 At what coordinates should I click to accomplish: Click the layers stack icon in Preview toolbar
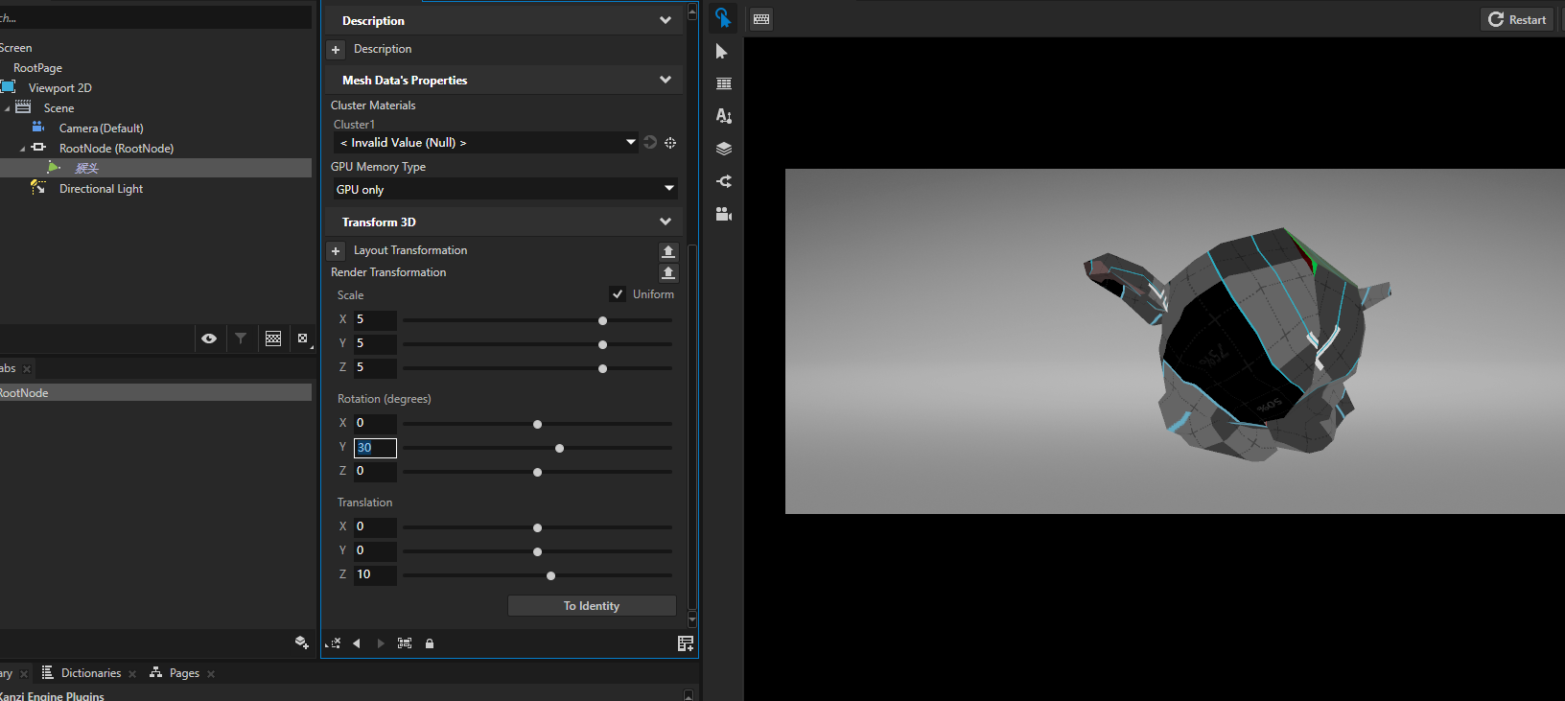tap(724, 149)
